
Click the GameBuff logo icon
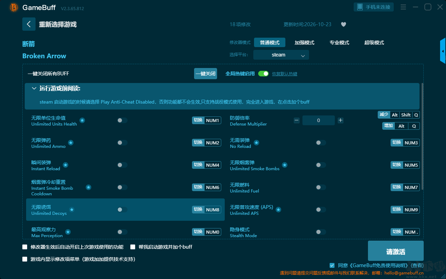(x=14, y=7)
